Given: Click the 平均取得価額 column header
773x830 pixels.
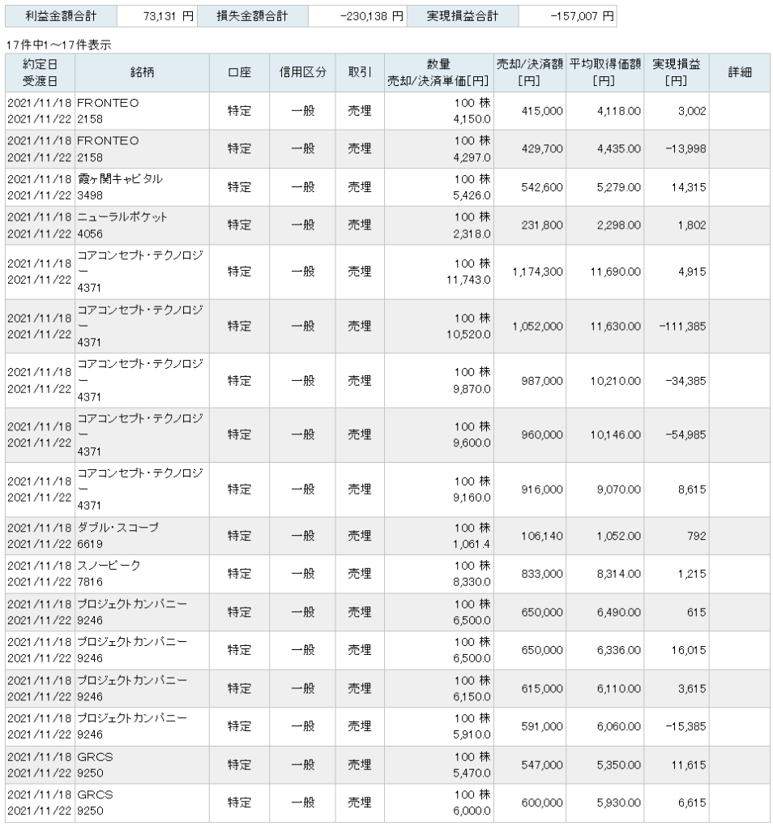Looking at the screenshot, I should tap(604, 72).
